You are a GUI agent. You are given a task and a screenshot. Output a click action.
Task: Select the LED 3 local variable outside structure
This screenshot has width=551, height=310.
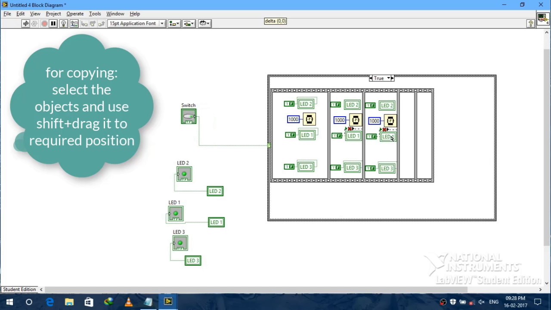point(193,260)
